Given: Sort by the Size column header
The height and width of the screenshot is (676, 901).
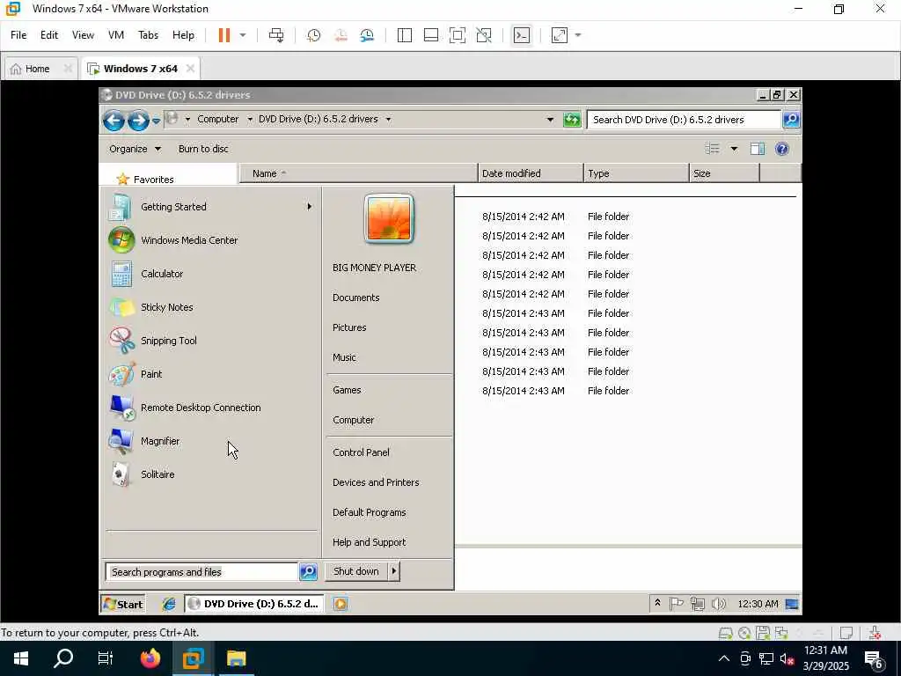Looking at the screenshot, I should (x=724, y=173).
